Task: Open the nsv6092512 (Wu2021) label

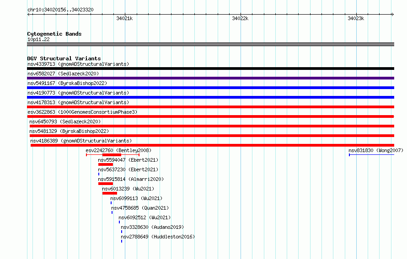Action: point(145,217)
